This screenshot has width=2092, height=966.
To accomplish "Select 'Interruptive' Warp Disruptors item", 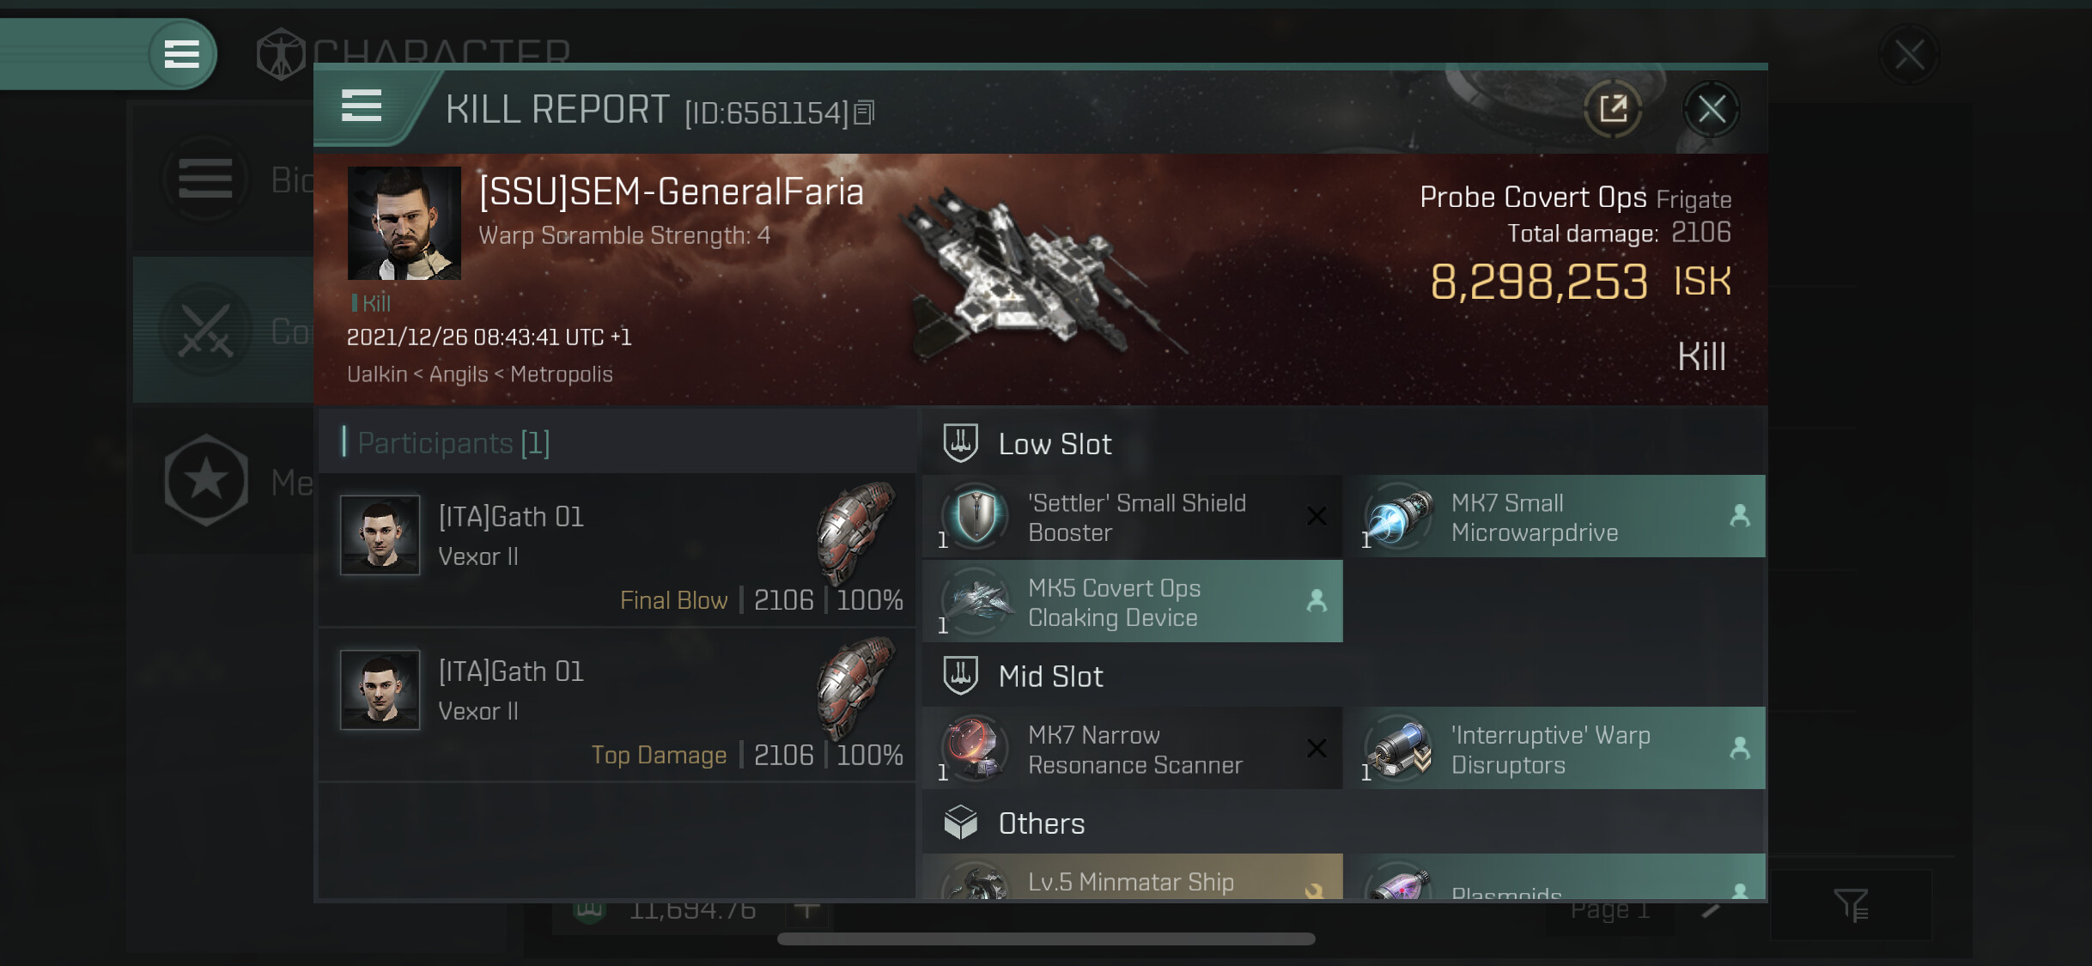I will 1555,749.
